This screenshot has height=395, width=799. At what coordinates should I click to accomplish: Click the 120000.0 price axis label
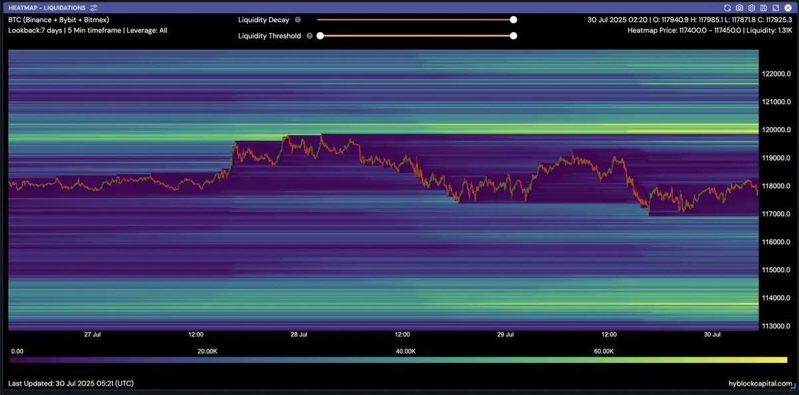776,130
